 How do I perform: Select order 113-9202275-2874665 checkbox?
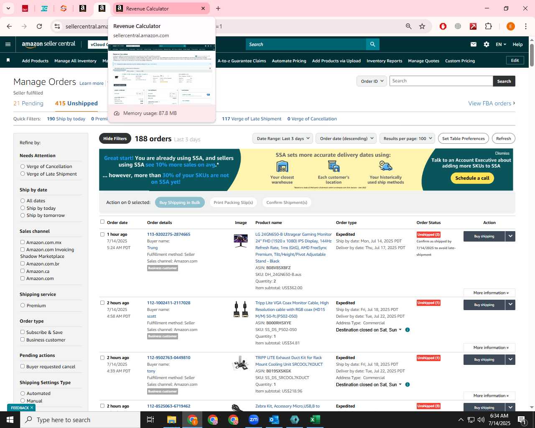coord(102,234)
